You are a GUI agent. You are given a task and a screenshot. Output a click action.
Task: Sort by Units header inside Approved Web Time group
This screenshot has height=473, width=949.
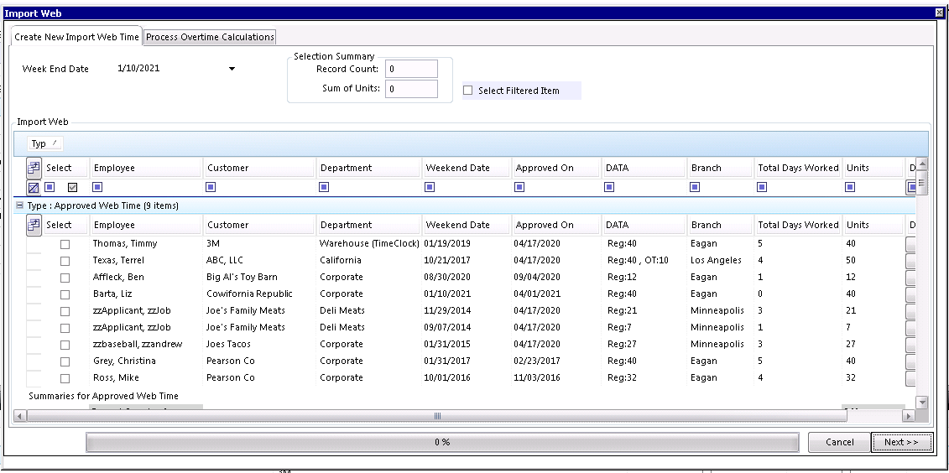tap(873, 225)
